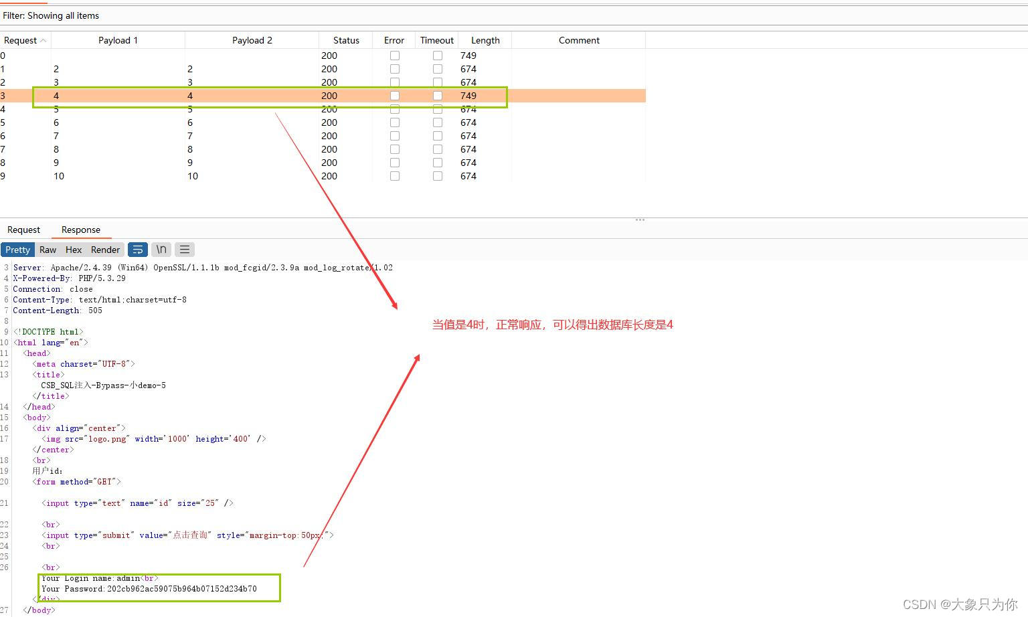Screen dimensions: 1028x617
Task: Tick the Error checkbox for request 5
Action: coord(395,122)
